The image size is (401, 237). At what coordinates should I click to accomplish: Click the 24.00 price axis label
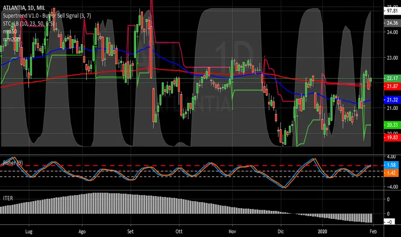pyautogui.click(x=392, y=32)
